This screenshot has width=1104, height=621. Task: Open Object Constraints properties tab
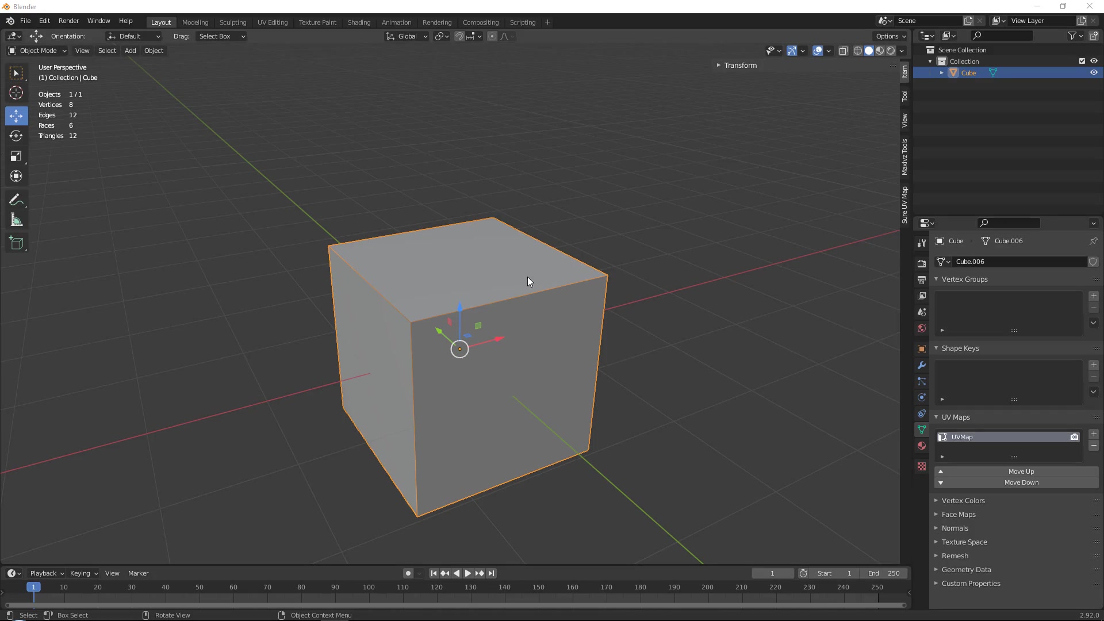(922, 413)
